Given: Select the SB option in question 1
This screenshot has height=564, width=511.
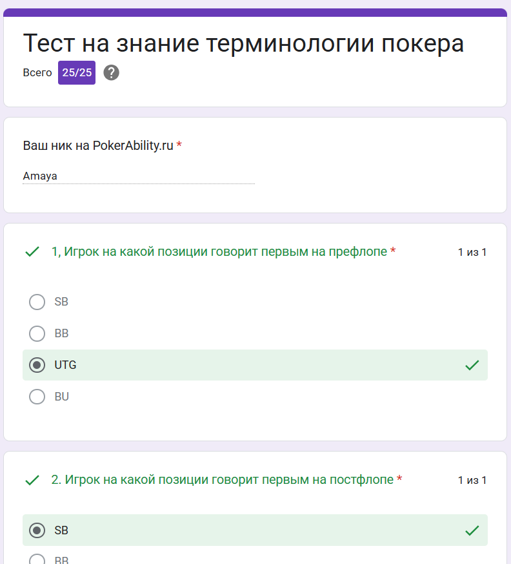Looking at the screenshot, I should [x=37, y=302].
